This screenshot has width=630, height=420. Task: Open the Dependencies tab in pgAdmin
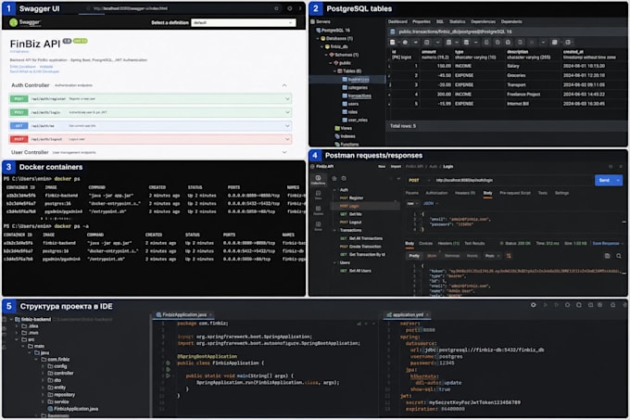coord(483,21)
